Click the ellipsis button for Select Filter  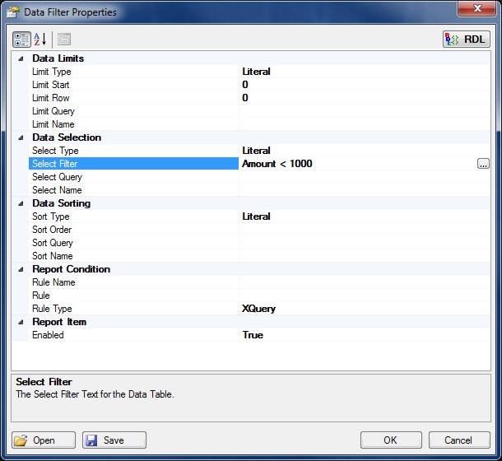click(483, 164)
